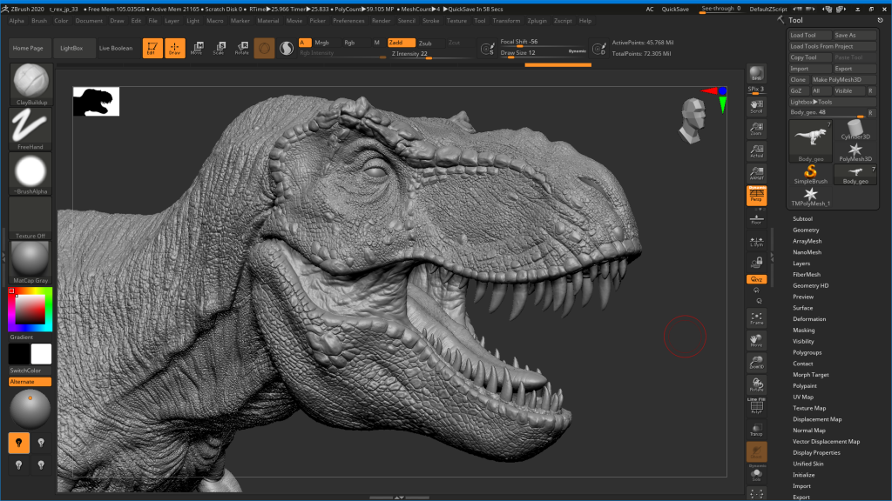Click the Move view icon in right shelf
The height and width of the screenshot is (501, 892).
tap(756, 340)
